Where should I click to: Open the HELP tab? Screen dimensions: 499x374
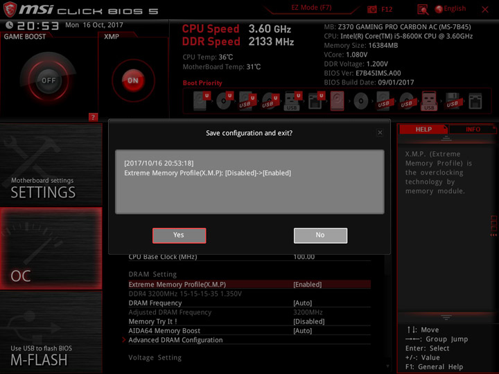pos(423,129)
